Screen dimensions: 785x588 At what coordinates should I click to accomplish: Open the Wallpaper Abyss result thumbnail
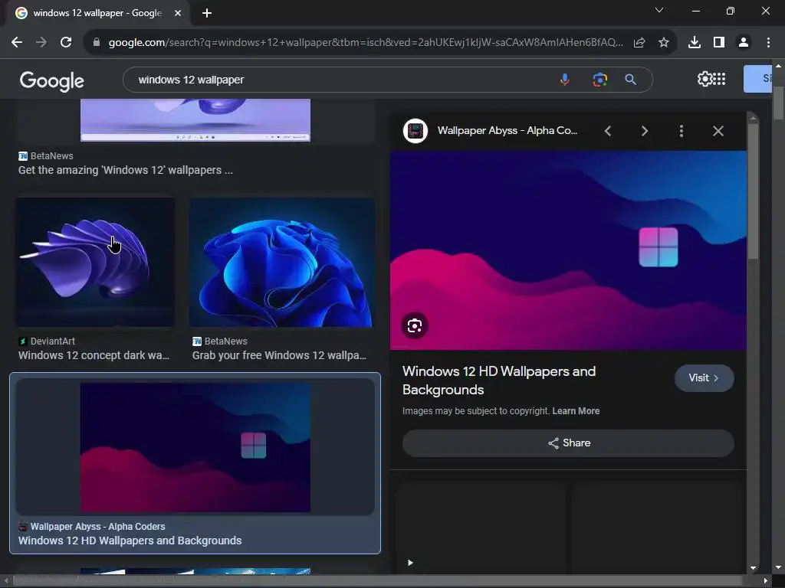tap(195, 447)
